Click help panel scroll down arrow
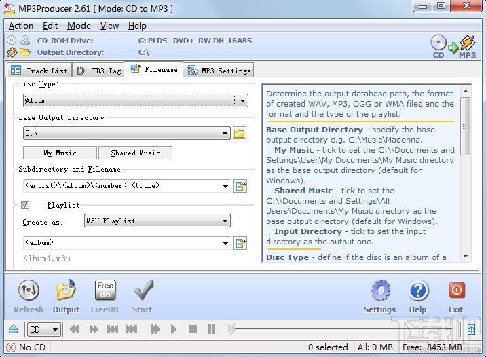 pyautogui.click(x=465, y=257)
